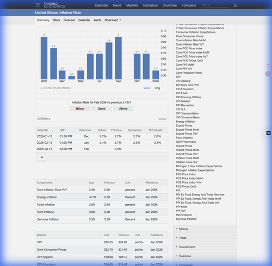Viewport: 272px width, 266px height.
Task: Open Import Prices MoM sidebar link
Action: point(187,150)
